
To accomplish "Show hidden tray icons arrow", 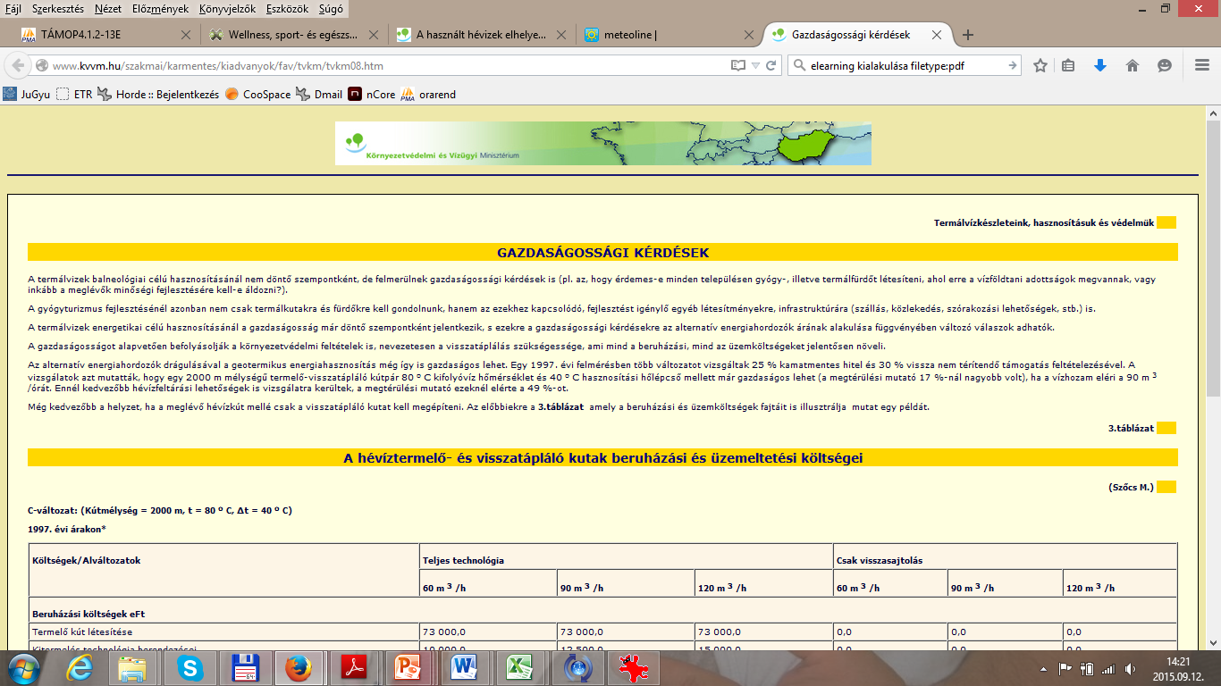I will 1045,668.
